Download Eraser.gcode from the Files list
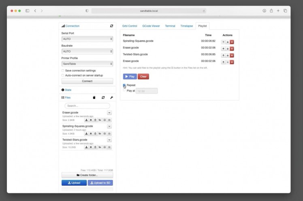Image resolution: width=303 pixels, height=201 pixels. (86, 120)
